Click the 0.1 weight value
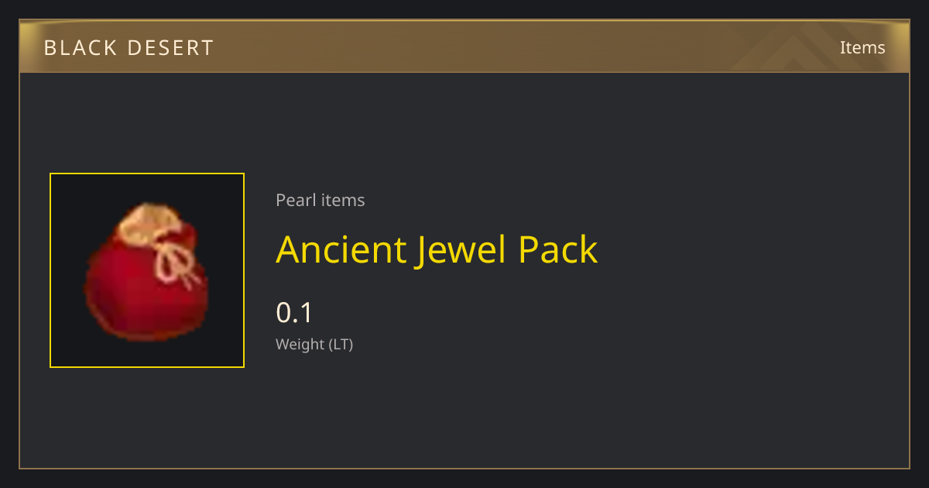Screen dimensions: 929x488 click(294, 313)
